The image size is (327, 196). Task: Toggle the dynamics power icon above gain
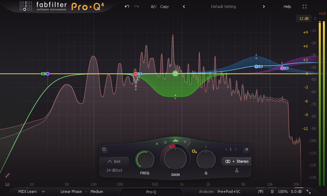click(x=165, y=142)
